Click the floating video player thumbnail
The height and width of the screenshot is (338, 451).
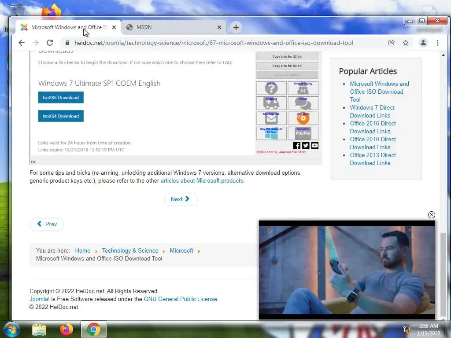[x=347, y=270]
